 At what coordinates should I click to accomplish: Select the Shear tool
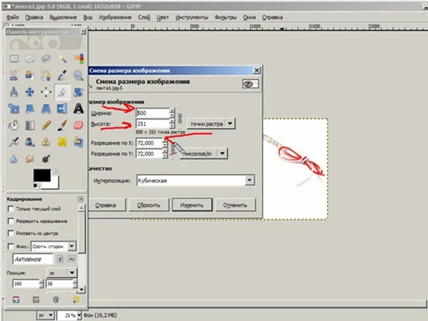[30, 109]
